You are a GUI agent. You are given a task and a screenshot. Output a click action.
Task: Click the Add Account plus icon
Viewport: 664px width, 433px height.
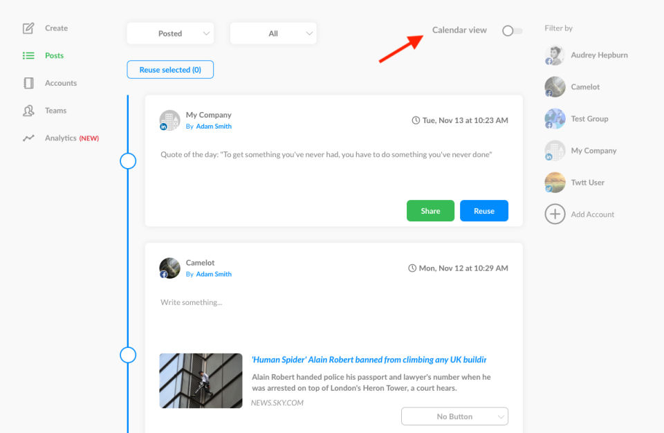pyautogui.click(x=555, y=214)
